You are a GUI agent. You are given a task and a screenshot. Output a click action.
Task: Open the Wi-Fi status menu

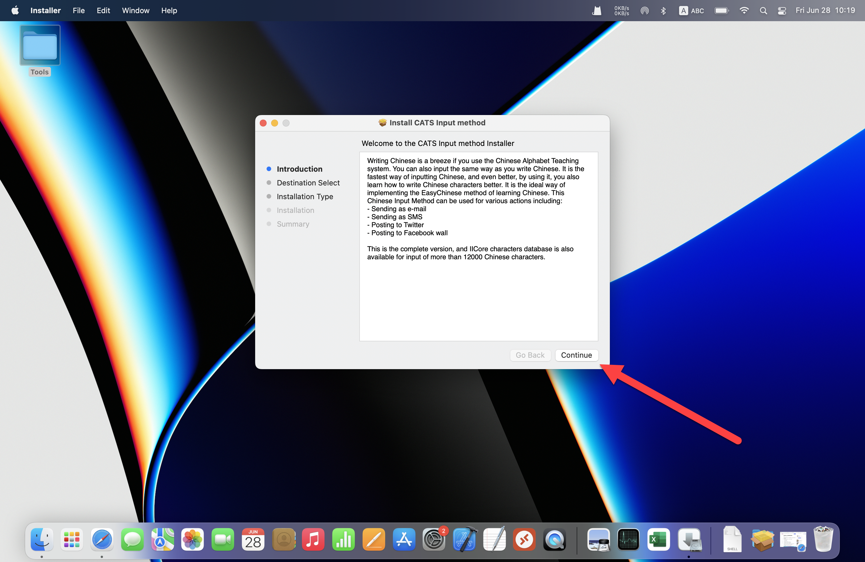pos(744,11)
